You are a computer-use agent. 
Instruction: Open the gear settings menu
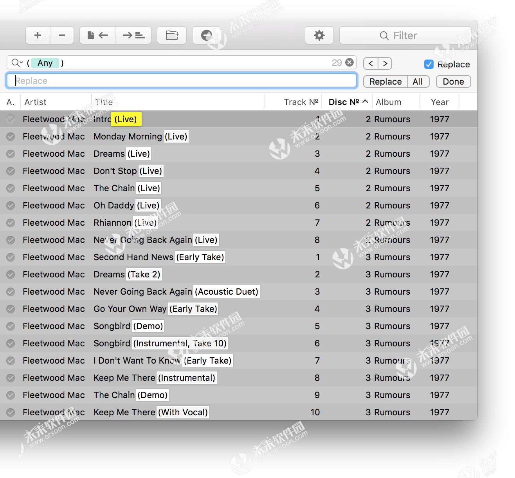tap(319, 35)
